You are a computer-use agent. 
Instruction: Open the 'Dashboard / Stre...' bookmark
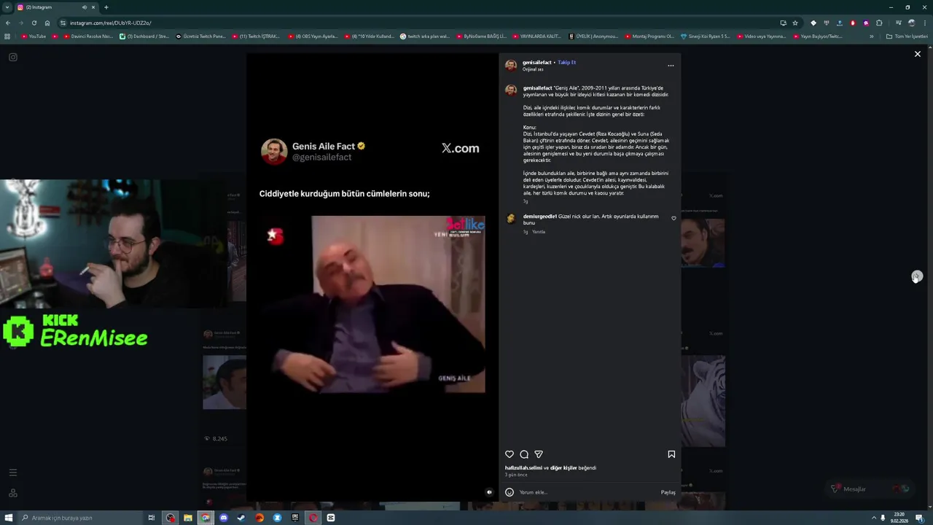(x=144, y=36)
